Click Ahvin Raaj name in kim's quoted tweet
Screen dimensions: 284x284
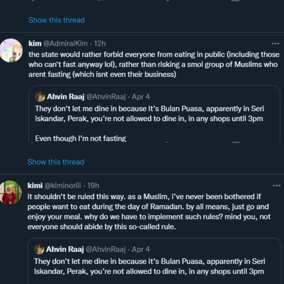click(66, 97)
